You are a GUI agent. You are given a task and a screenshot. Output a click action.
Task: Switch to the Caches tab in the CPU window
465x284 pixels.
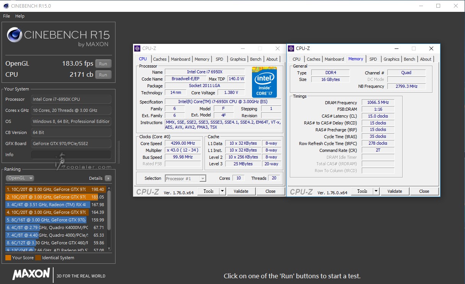tap(160, 59)
